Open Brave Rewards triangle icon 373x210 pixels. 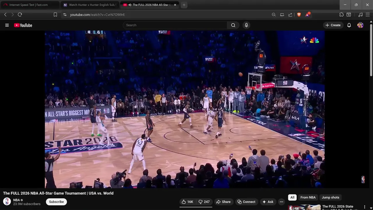pos(307,14)
